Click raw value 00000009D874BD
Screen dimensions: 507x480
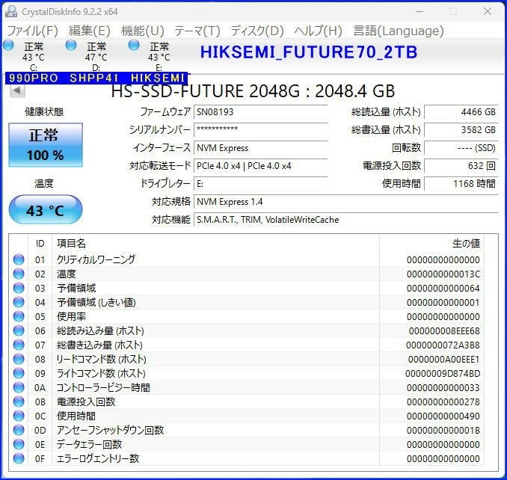click(443, 374)
